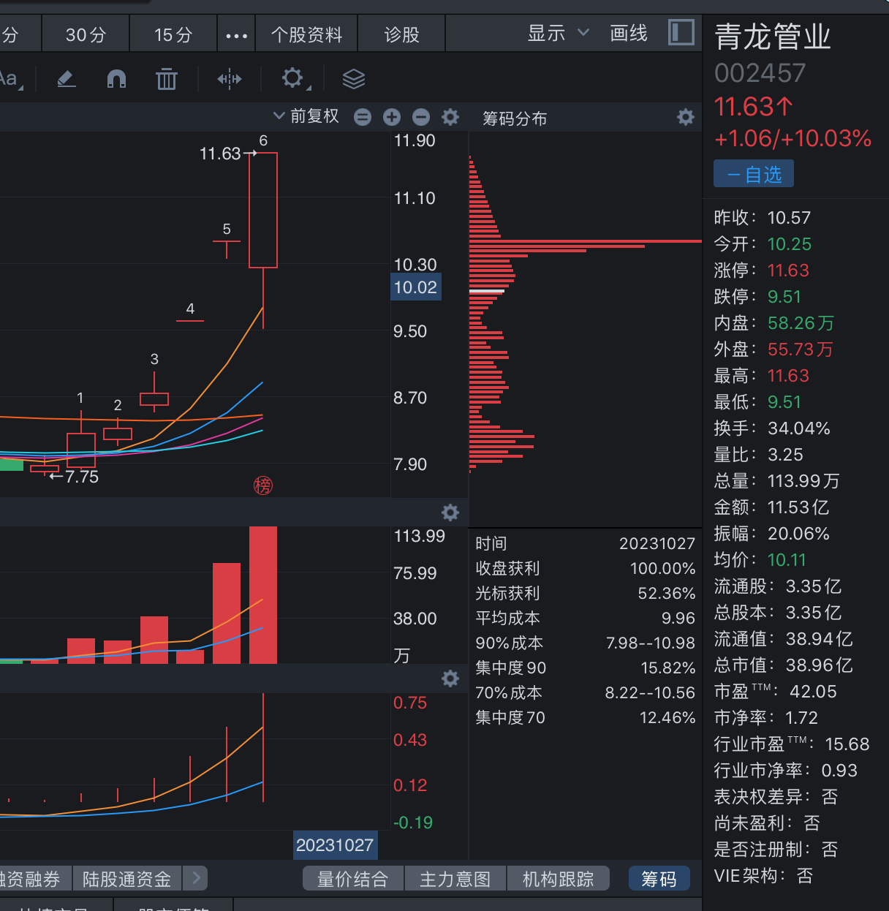Show more timeframe options ellipsis

pyautogui.click(x=237, y=35)
